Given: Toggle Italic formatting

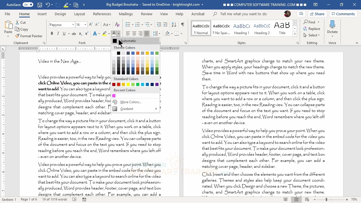Looking at the screenshot, I should [58, 34].
